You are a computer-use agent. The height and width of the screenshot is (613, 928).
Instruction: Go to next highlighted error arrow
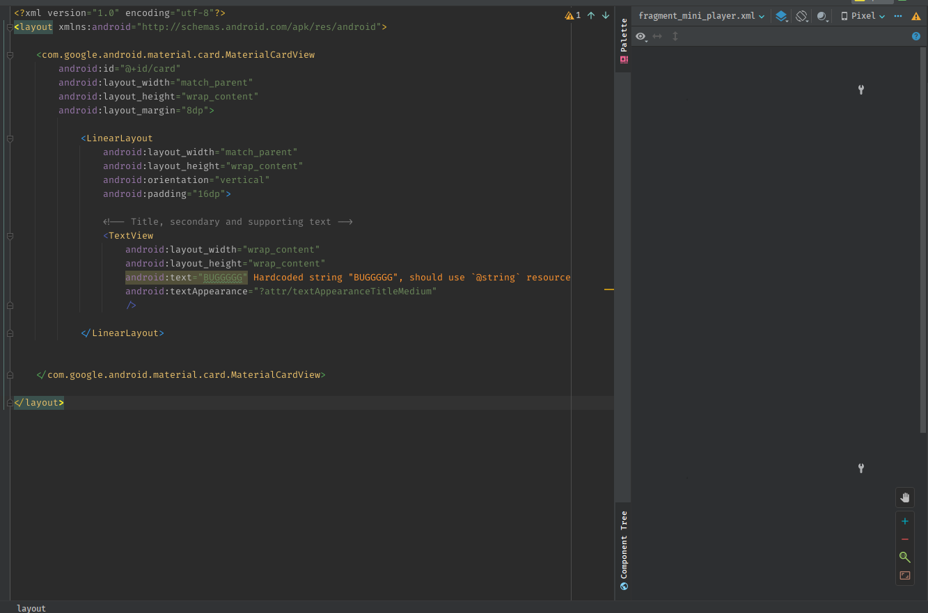[x=605, y=15]
